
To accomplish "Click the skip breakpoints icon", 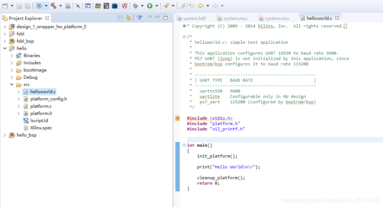I will click(x=78, y=6).
